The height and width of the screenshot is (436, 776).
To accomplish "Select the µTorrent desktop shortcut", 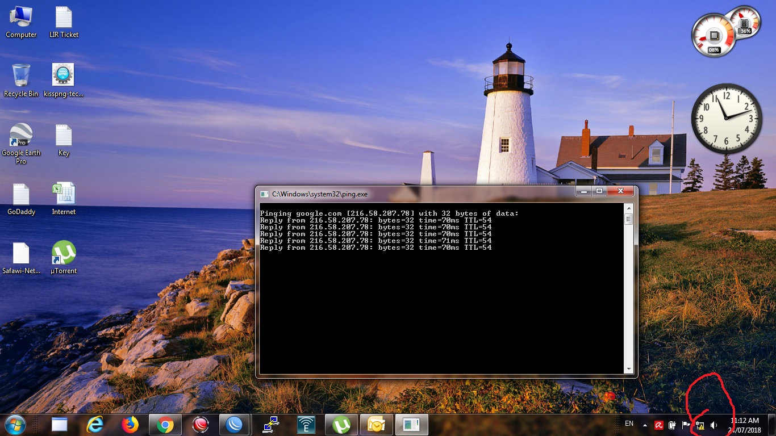I will 64,258.
